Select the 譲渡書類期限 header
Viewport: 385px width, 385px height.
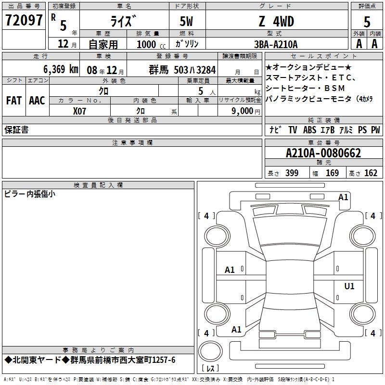point(240,56)
